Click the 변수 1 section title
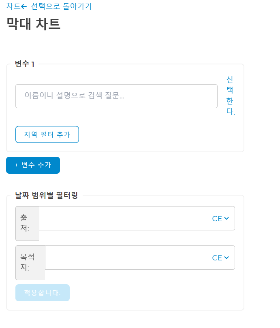Screen dimensions: 280x328 (25, 64)
